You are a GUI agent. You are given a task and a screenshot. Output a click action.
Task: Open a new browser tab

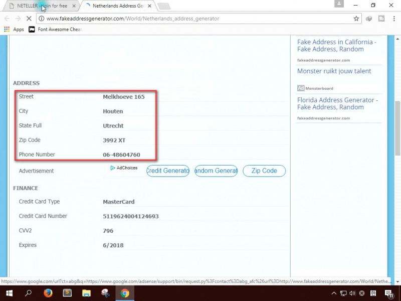(x=164, y=6)
